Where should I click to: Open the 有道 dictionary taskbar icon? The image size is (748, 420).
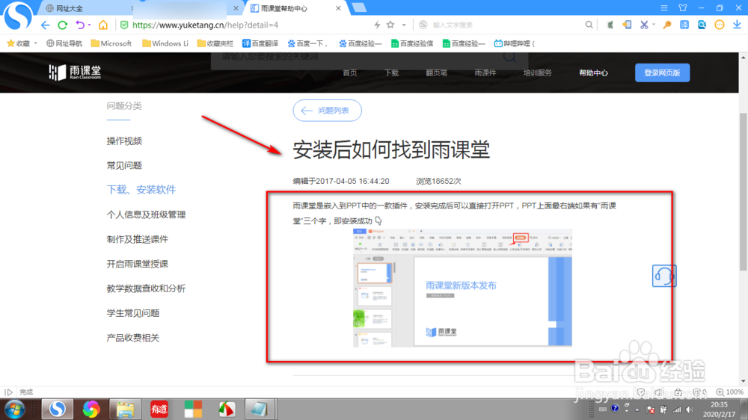[159, 409]
